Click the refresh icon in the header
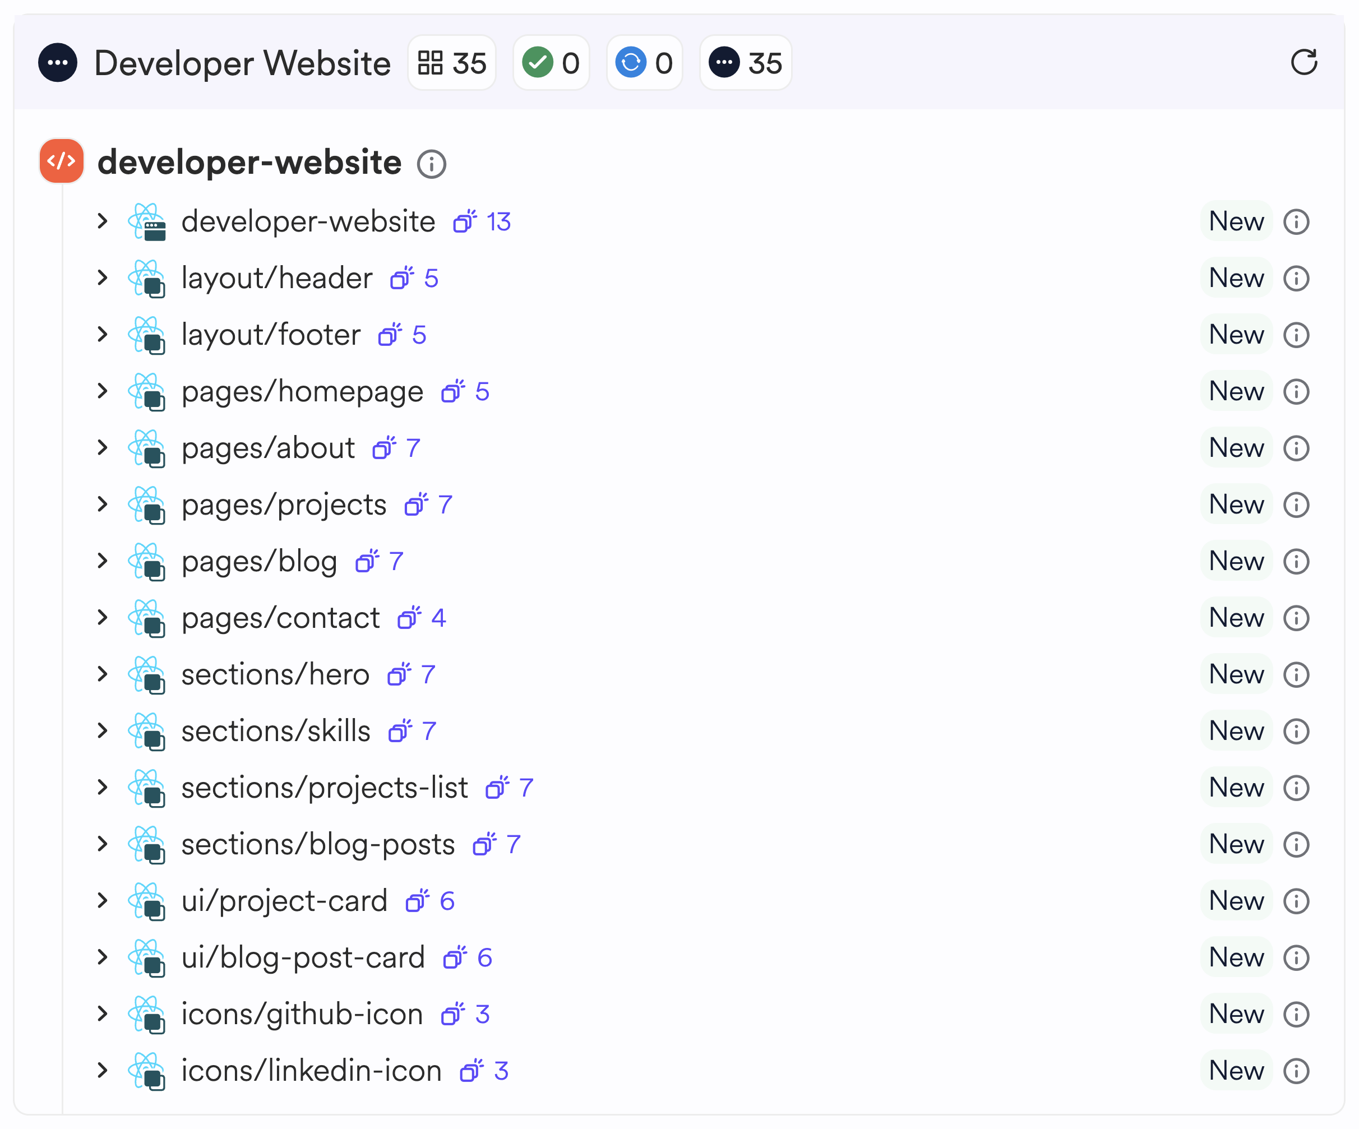The image size is (1359, 1129). point(1303,63)
